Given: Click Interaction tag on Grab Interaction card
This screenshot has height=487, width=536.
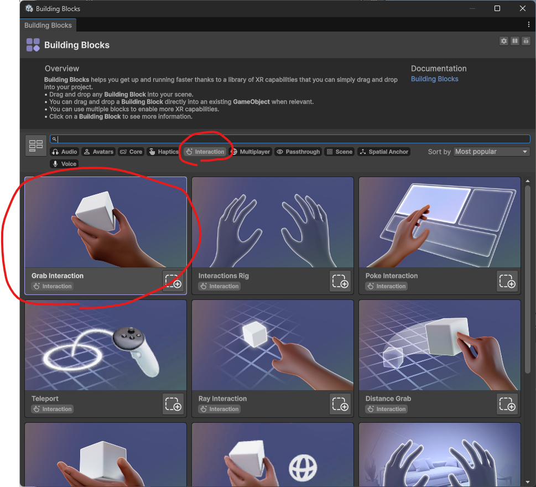Looking at the screenshot, I should pos(53,286).
